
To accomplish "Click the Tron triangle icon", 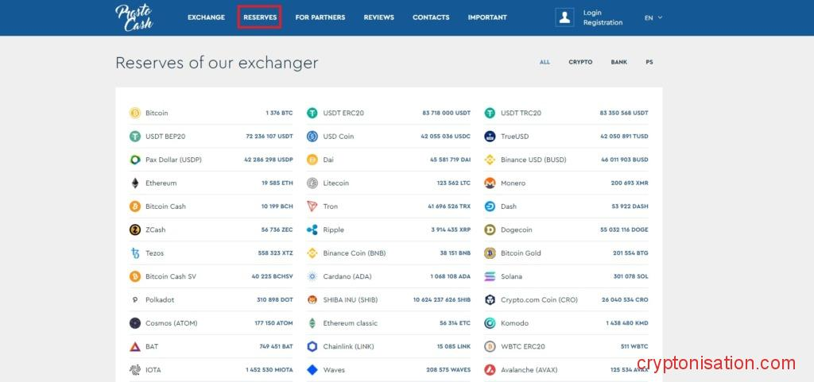I will [x=312, y=206].
